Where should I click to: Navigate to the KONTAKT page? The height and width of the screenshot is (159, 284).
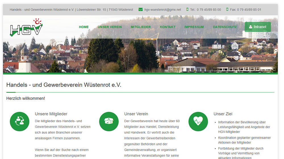[168, 27]
